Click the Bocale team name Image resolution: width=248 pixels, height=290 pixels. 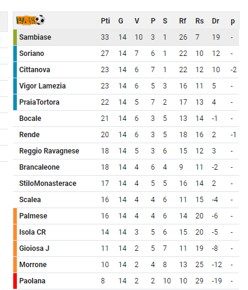pyautogui.click(x=30, y=119)
